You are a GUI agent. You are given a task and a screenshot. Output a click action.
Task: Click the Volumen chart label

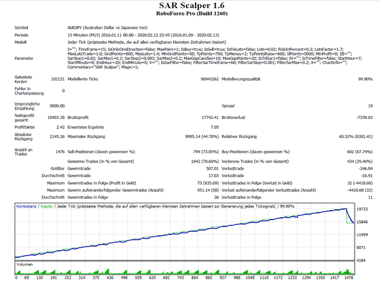tap(25, 264)
